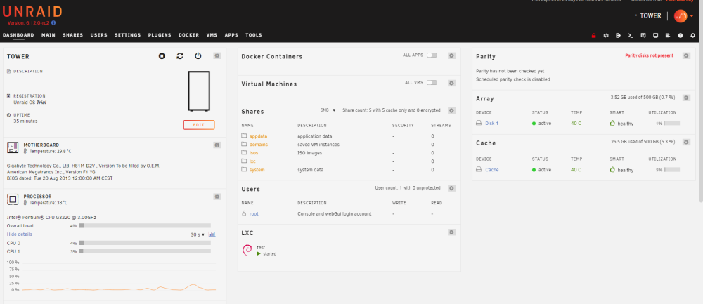Screen dimensions: 703x304
Task: Open the Shares menu tab
Action: [72, 35]
